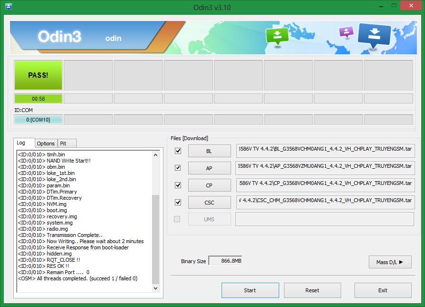Browse for an AP firmware file
Viewport: 425px width, 307px height.
210,168
